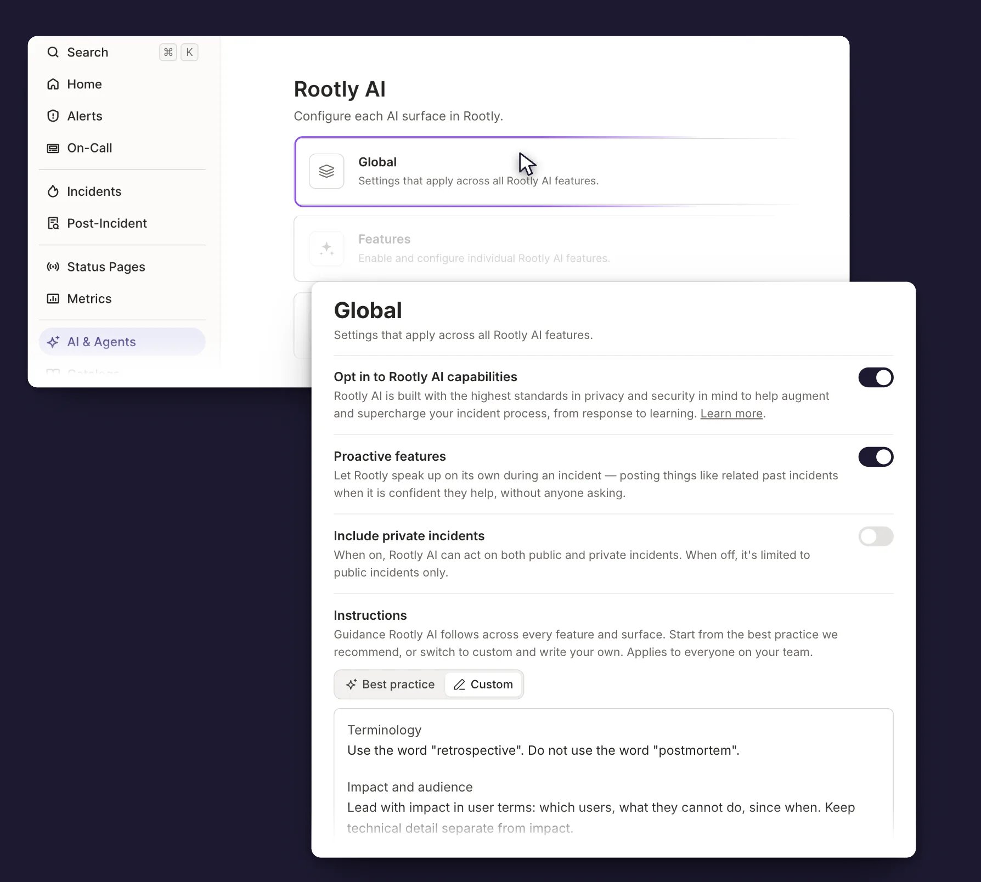Click the Global panel heading

[x=368, y=310]
